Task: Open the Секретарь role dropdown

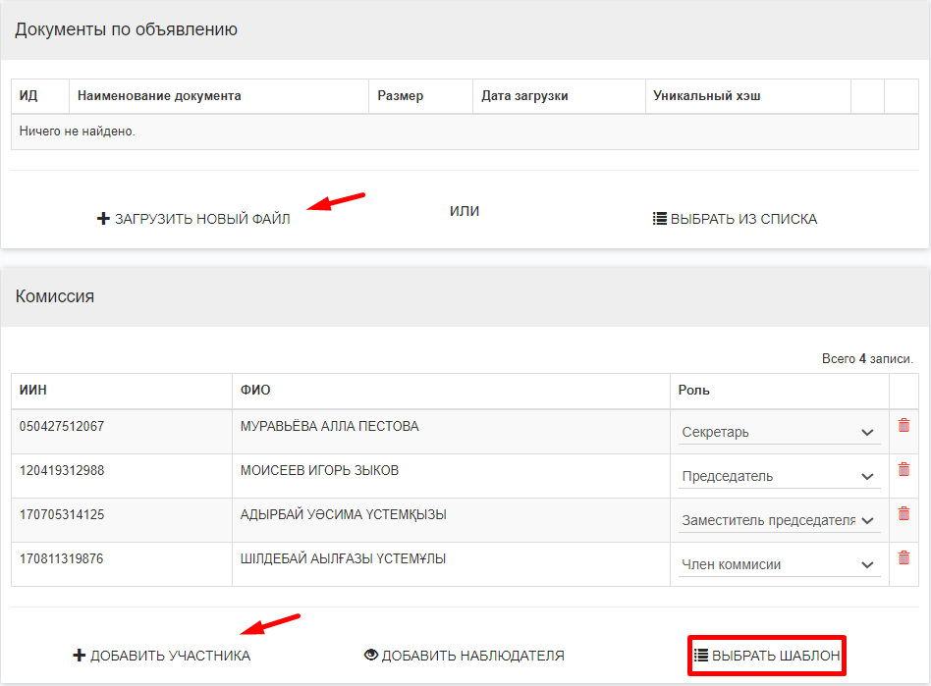Action: point(779,432)
